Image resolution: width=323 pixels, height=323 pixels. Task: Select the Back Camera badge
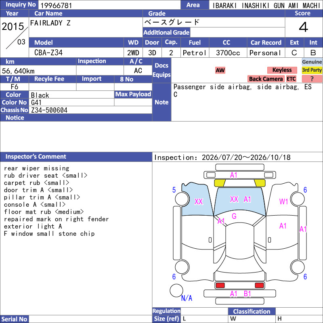(266, 79)
